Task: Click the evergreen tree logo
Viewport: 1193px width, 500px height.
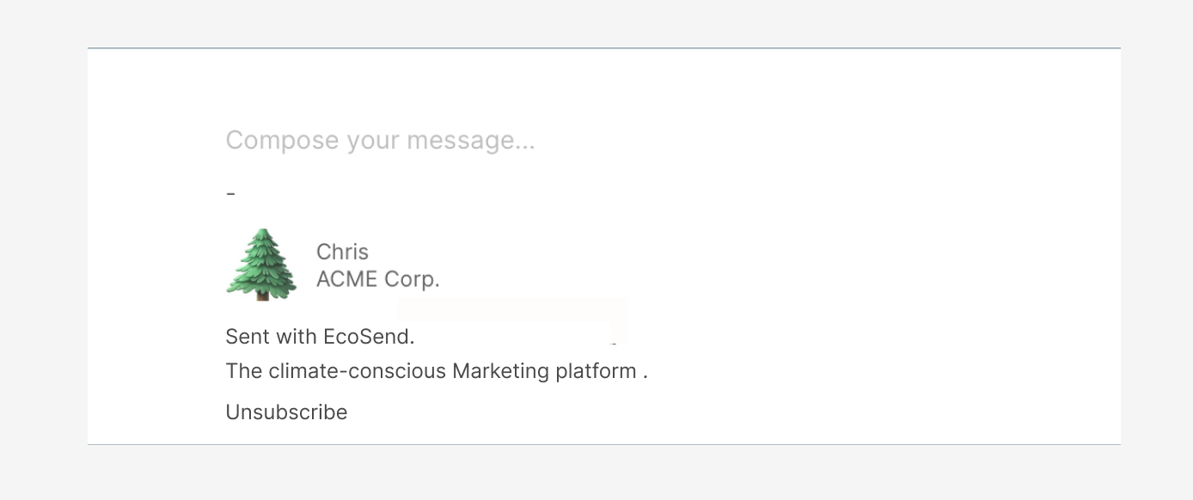Action: (261, 265)
